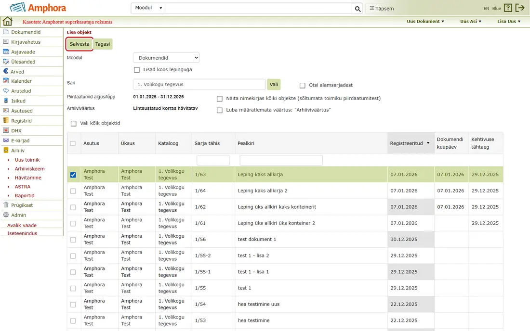Open the Dokumendid module select box
The width and height of the screenshot is (530, 331).
[166, 58]
